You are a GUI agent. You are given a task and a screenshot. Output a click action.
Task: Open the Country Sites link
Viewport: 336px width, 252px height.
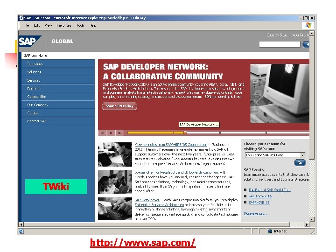277,35
